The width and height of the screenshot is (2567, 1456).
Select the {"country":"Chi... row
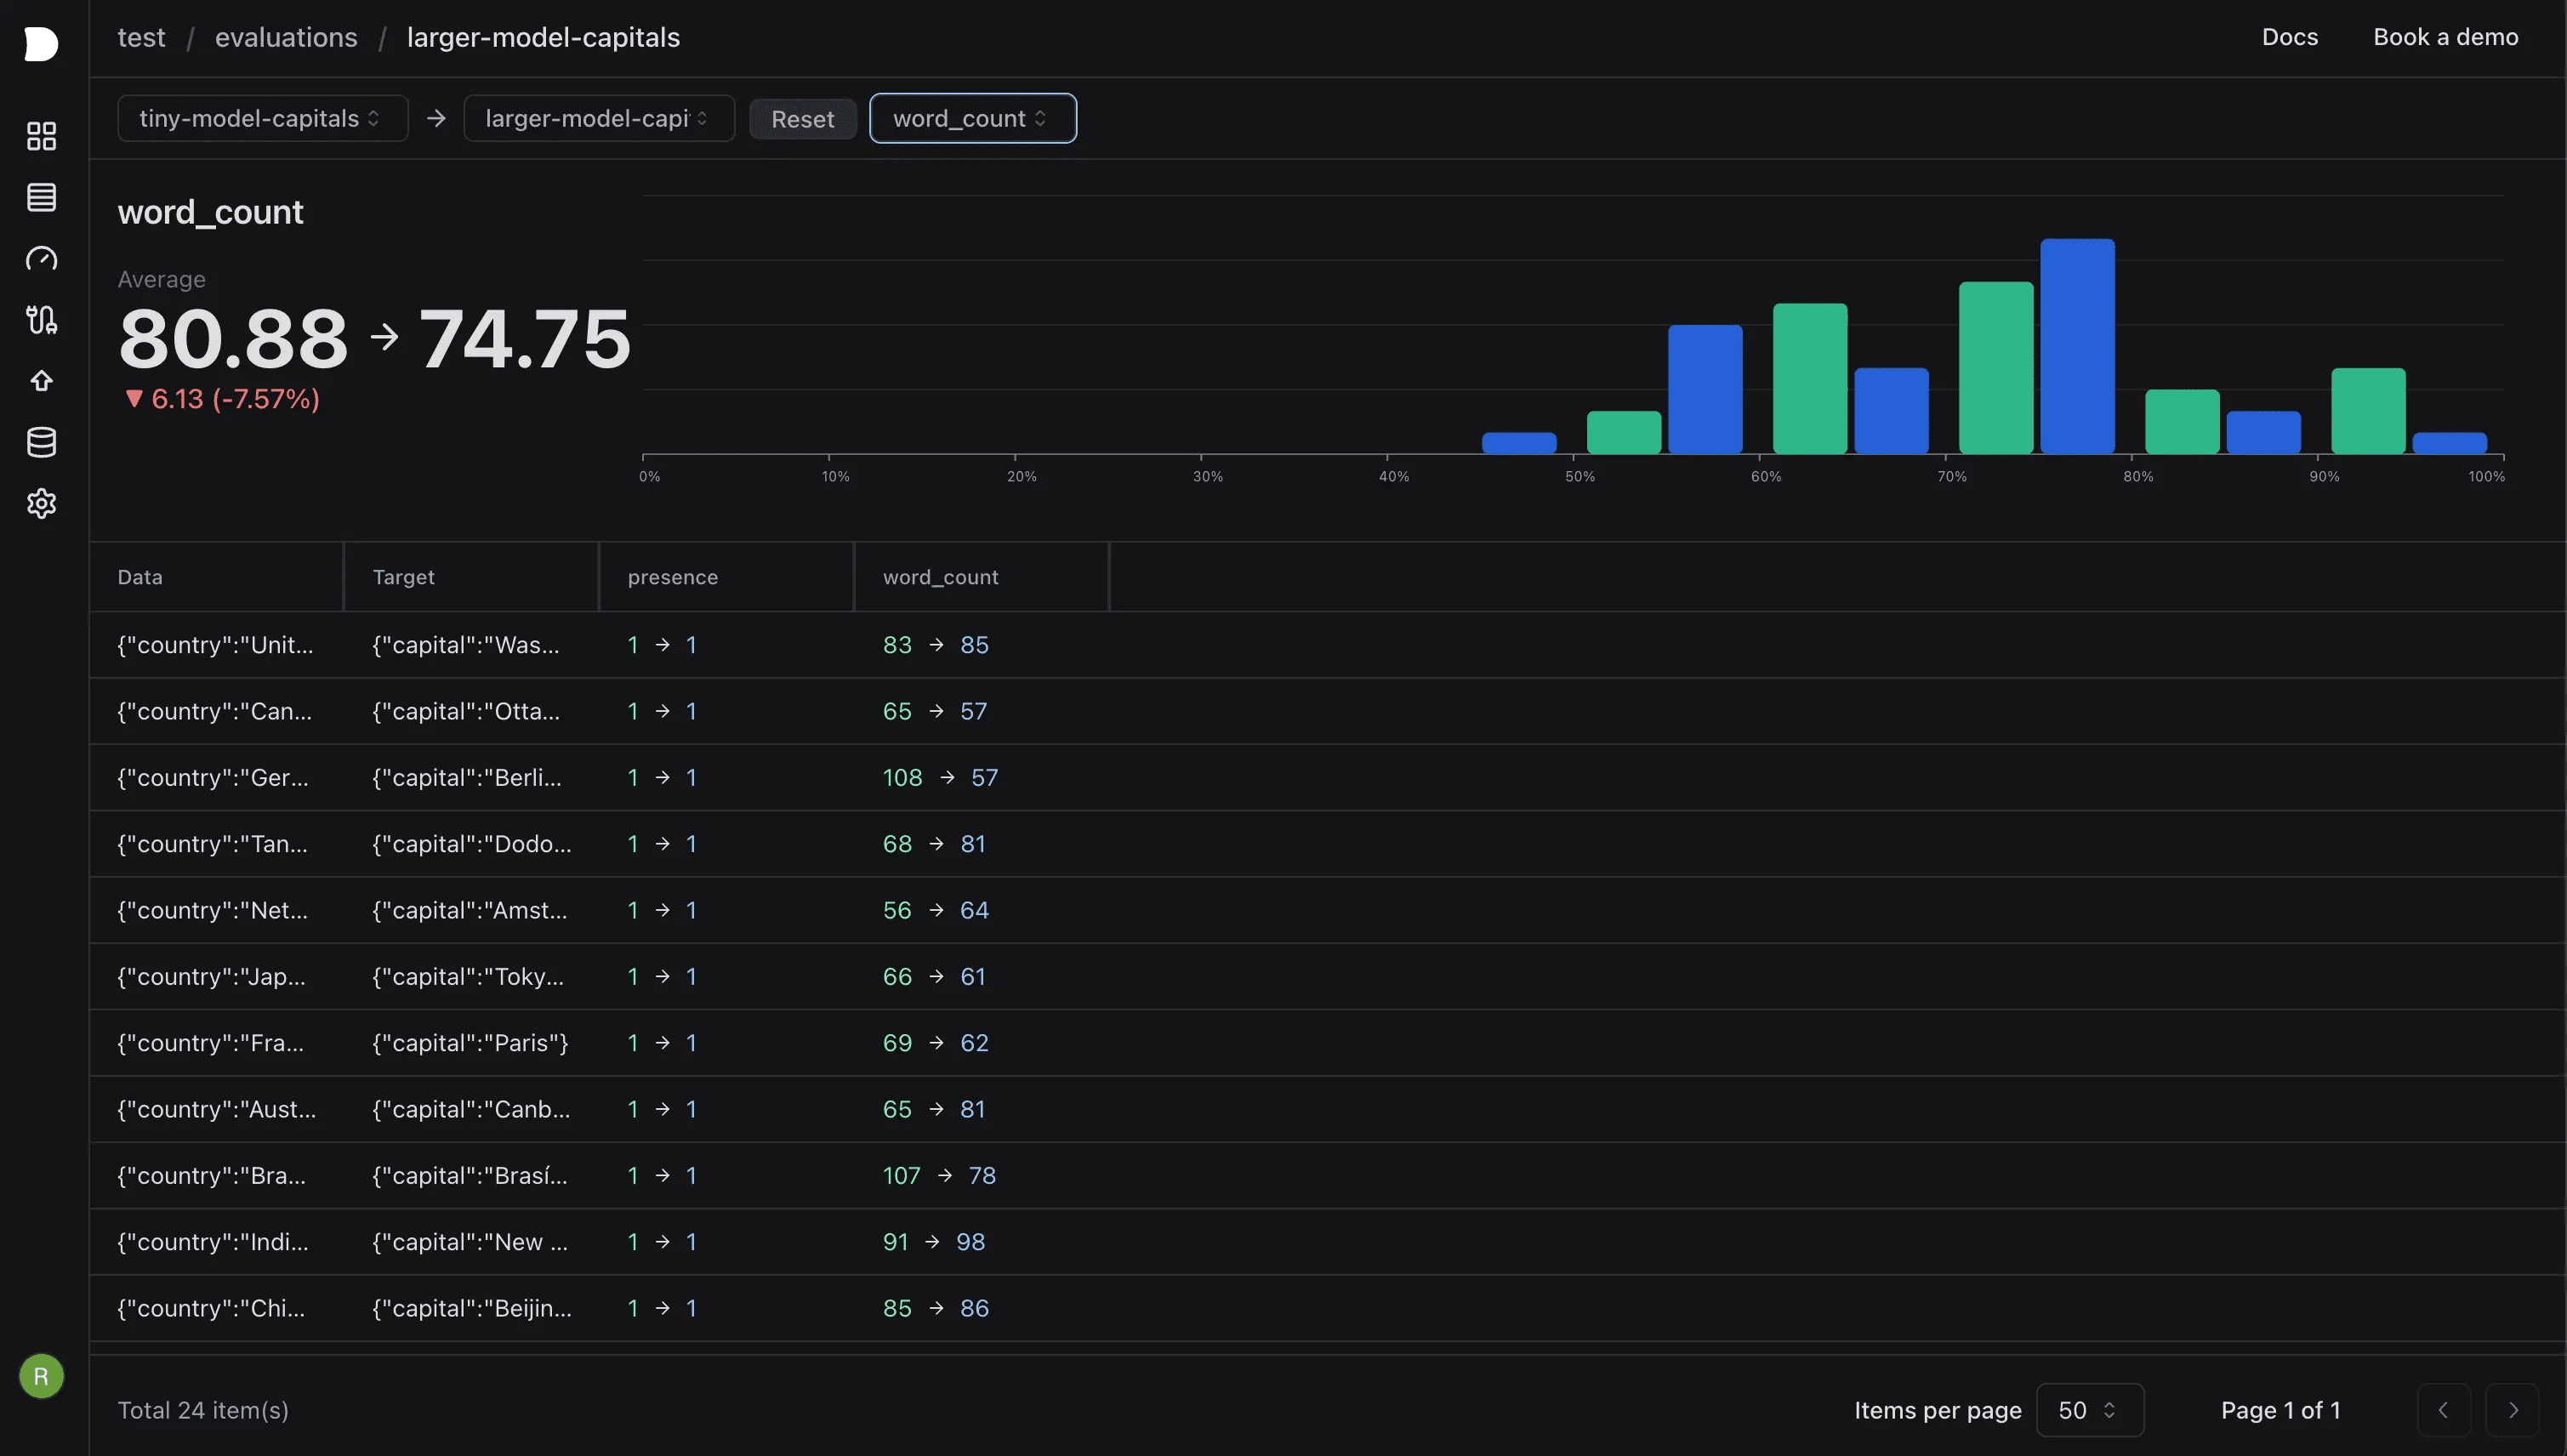tap(1327, 1308)
